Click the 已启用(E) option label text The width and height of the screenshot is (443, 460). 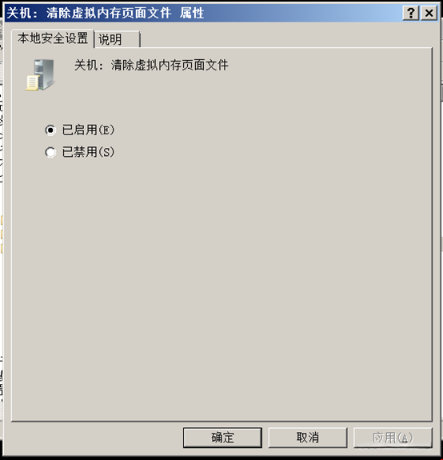point(88,130)
